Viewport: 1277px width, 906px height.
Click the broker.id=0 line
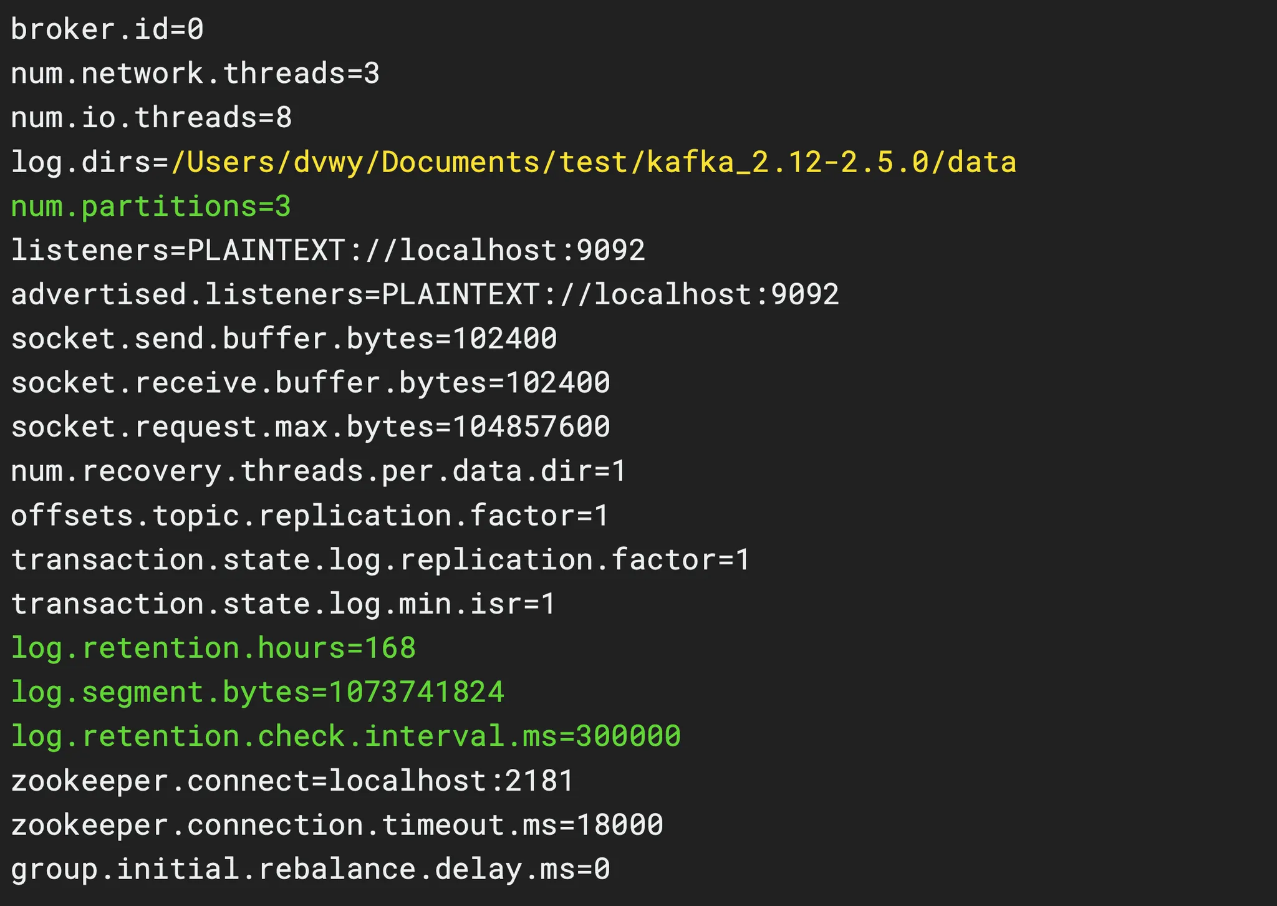pos(107,29)
